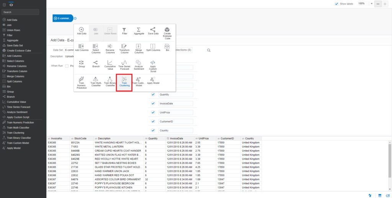
Task: Select Apply Custom Script in the popup
Action: click(153, 66)
